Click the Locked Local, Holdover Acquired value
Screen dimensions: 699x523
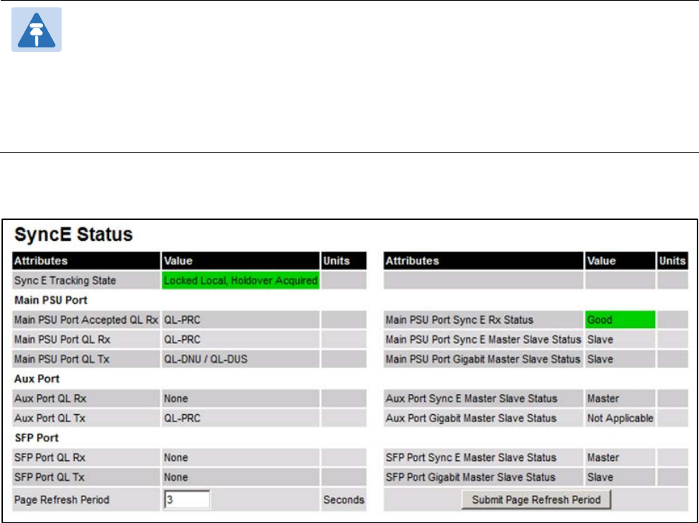241,281
